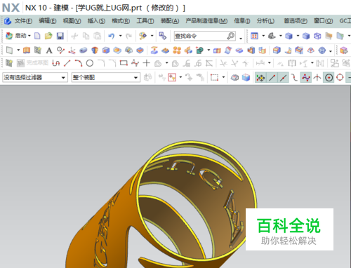
Task: Select the sketch Circle tool
Action: point(90,63)
